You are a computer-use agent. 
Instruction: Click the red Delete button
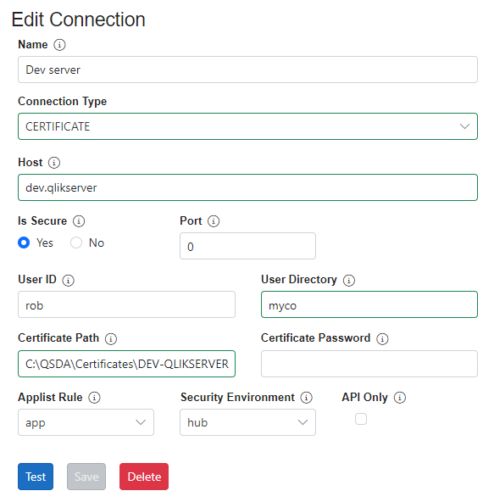click(x=144, y=477)
